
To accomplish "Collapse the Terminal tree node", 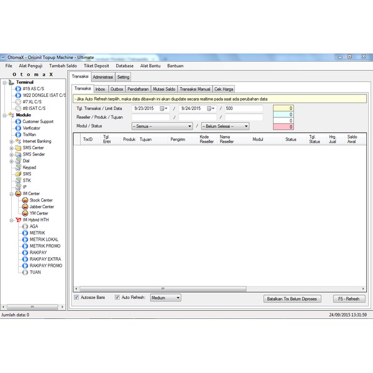I will pos(4,83).
